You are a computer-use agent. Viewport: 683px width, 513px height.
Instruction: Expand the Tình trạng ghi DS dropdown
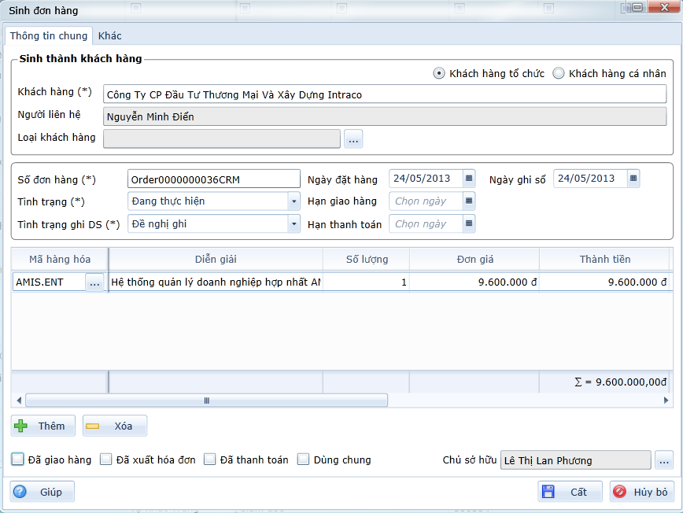(294, 224)
